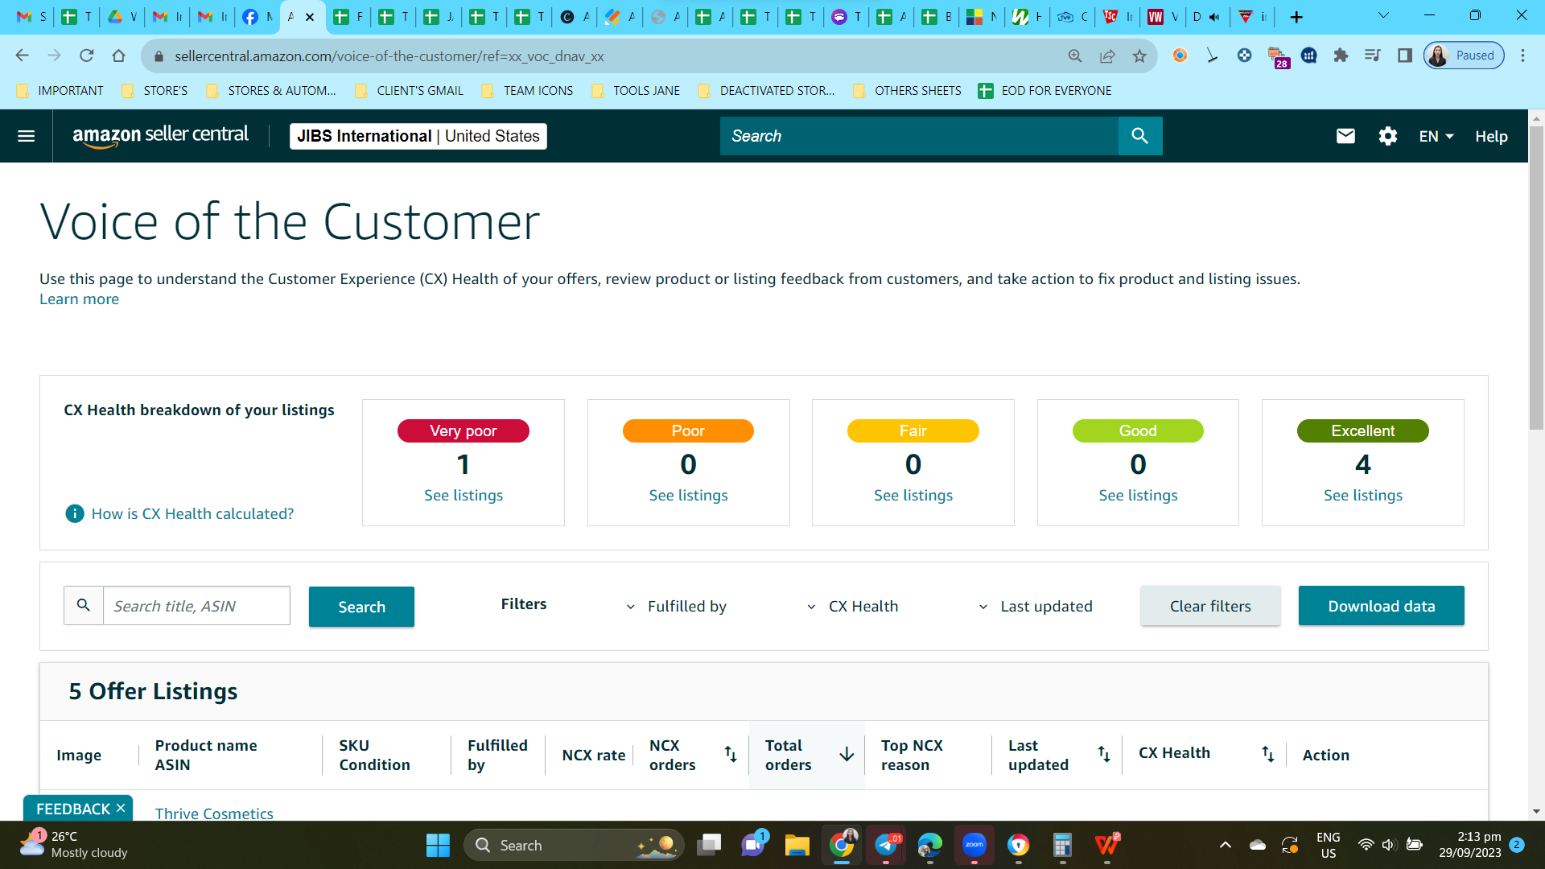Click the Clear filters button
The width and height of the screenshot is (1545, 869).
pyautogui.click(x=1210, y=606)
